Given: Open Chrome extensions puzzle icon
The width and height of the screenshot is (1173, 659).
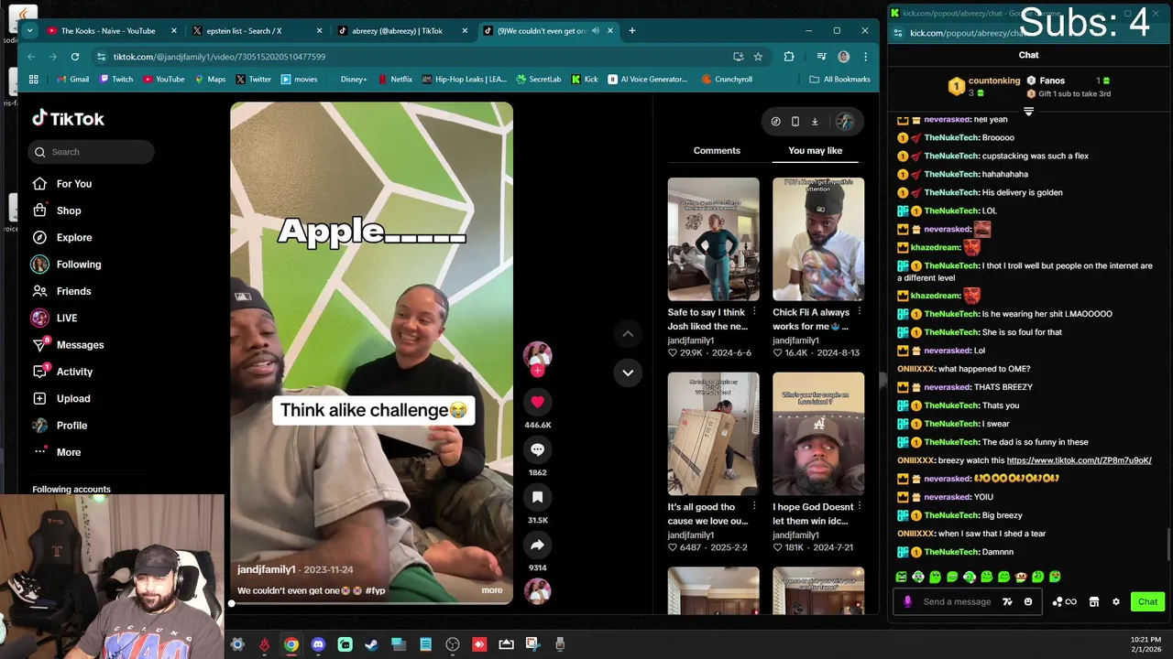Looking at the screenshot, I should click(789, 57).
